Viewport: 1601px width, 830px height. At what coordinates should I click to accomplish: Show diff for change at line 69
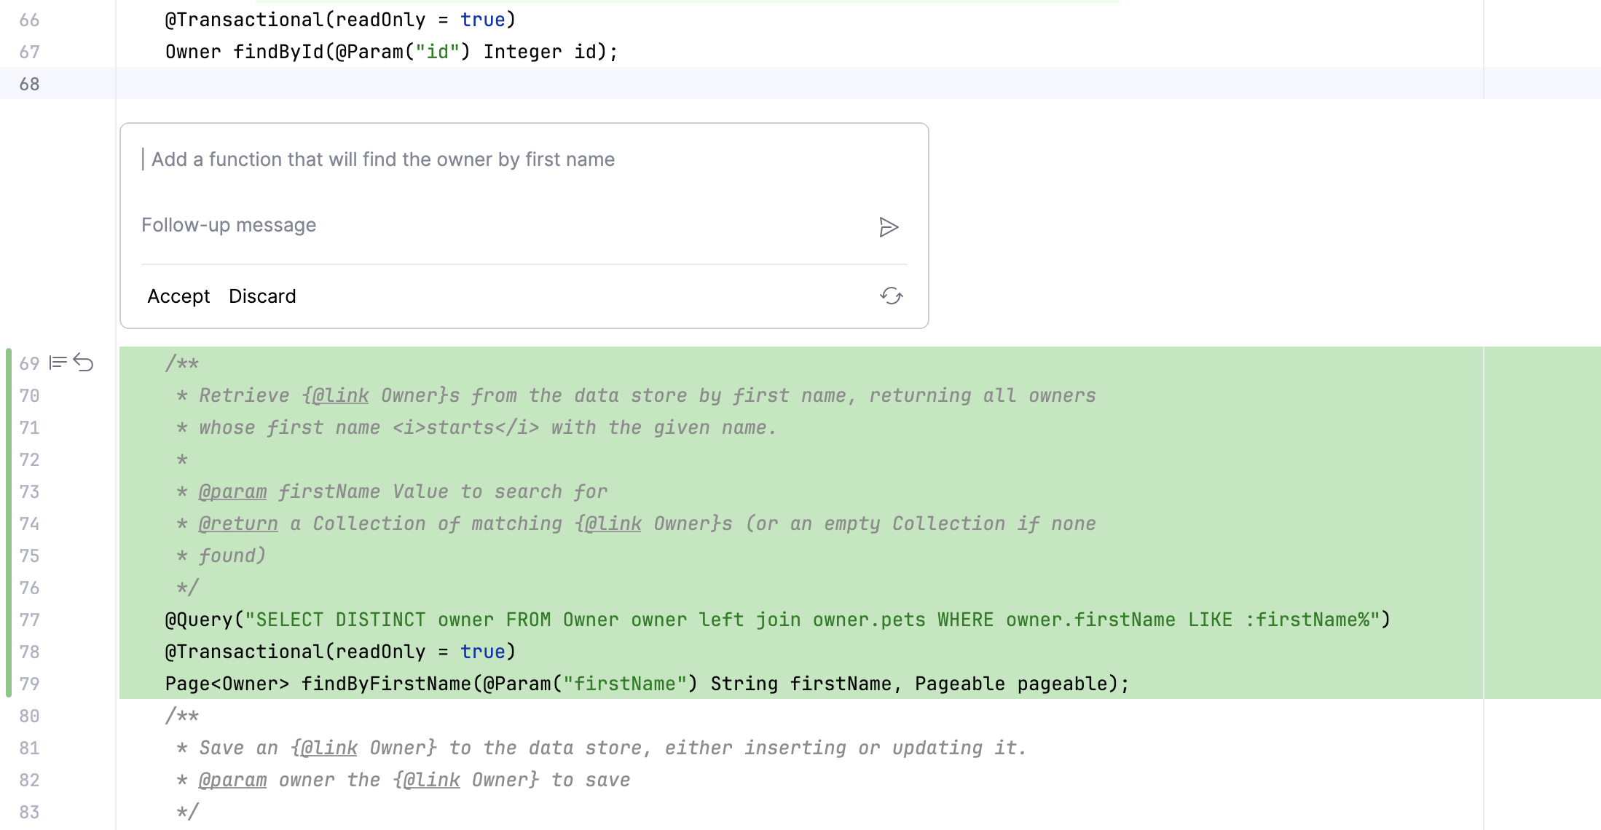[x=58, y=363]
